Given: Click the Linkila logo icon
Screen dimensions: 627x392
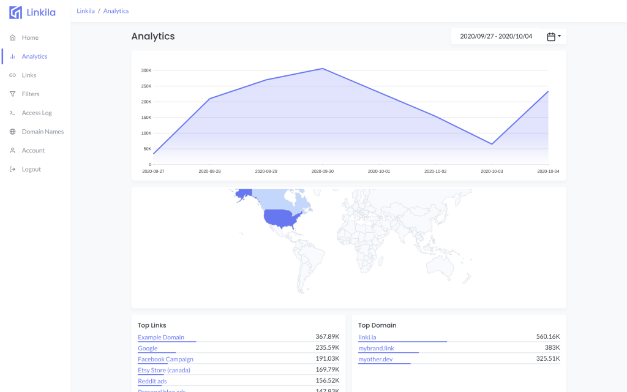Looking at the screenshot, I should [15, 12].
